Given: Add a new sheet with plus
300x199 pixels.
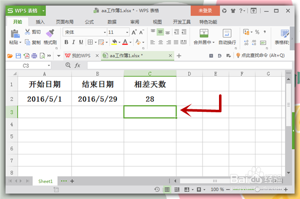Looking at the screenshot, I should coord(72,181).
